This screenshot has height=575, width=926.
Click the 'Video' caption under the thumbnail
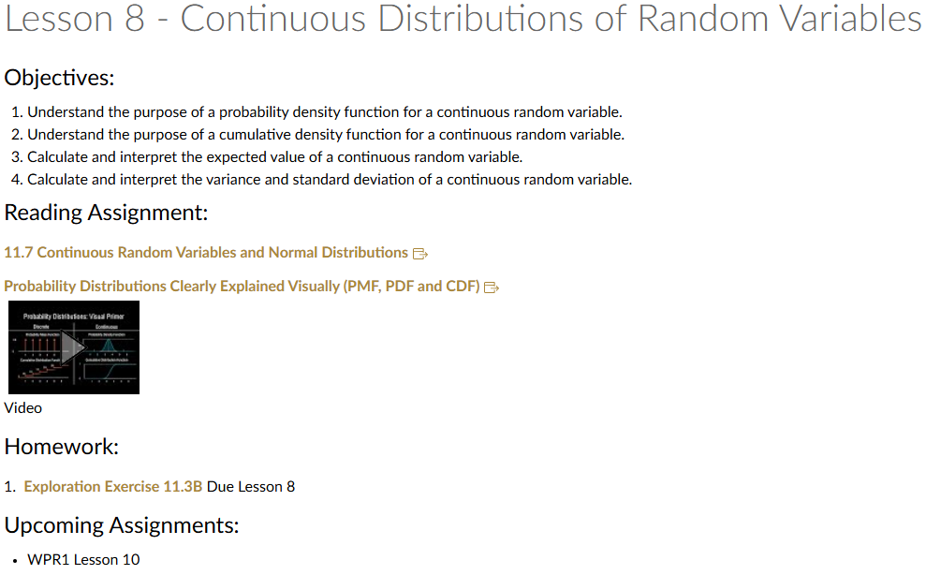pyautogui.click(x=23, y=408)
